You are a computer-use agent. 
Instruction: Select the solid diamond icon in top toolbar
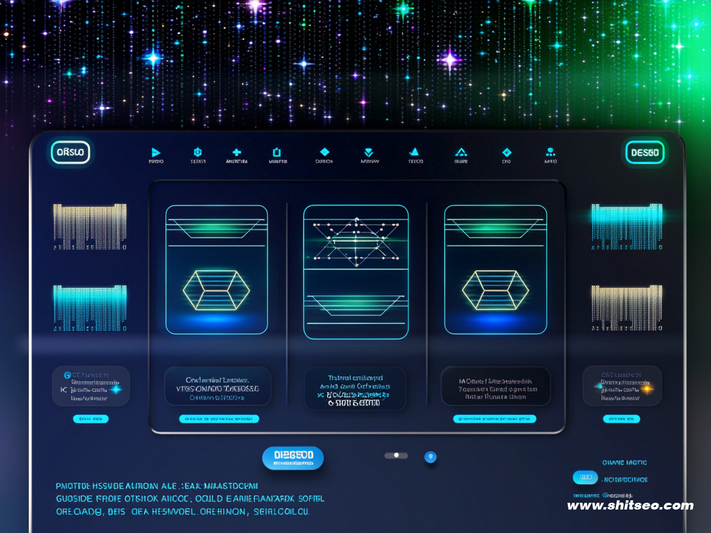[x=324, y=152]
